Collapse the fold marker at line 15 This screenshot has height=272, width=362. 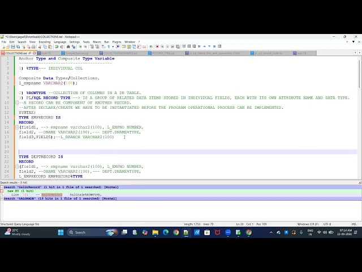tap(17, 127)
